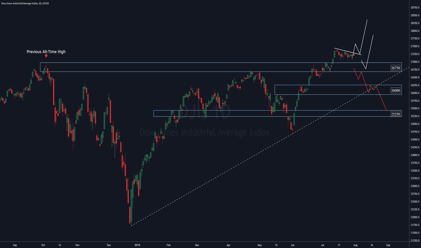Click the 25000.0 price axis label
The image size is (421, 248).
coord(415,124)
